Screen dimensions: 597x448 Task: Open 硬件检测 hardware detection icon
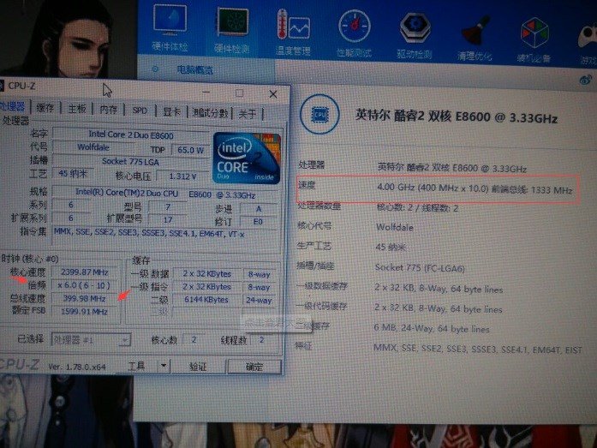tap(232, 30)
